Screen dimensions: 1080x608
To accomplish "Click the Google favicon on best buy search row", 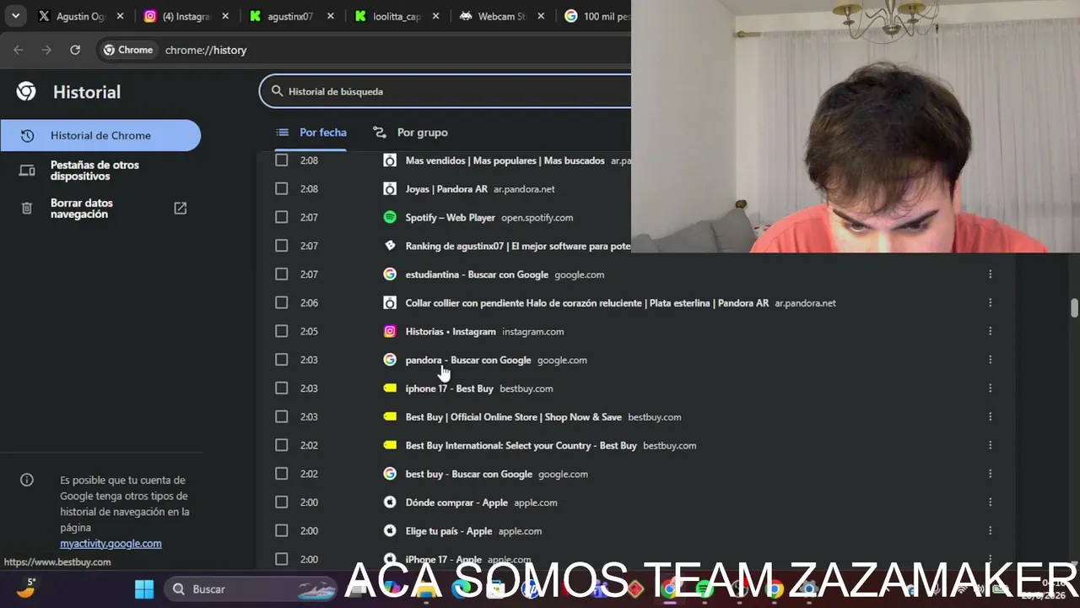I will 390,474.
